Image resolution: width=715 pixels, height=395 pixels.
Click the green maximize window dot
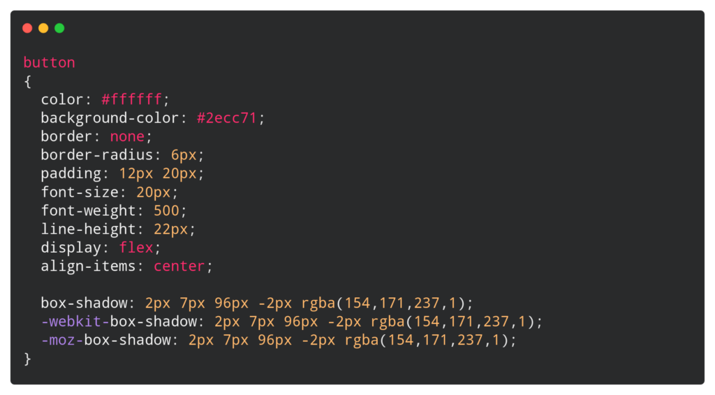(x=59, y=29)
